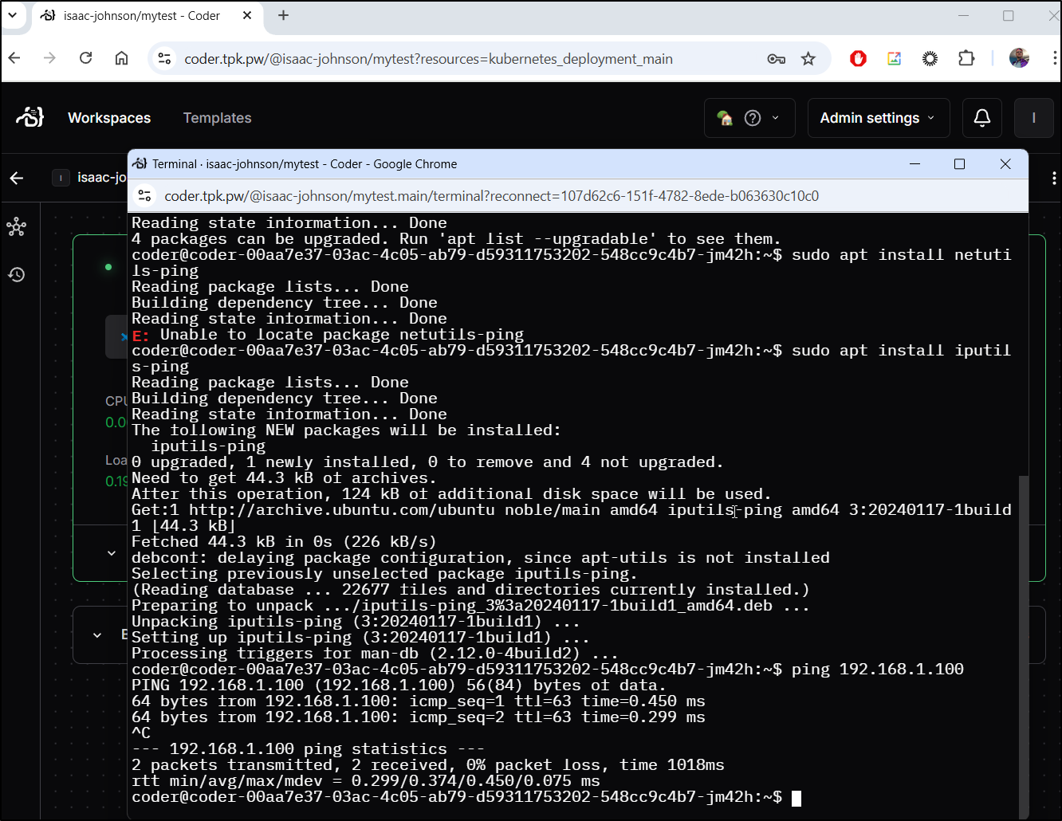The image size is (1062, 821).
Task: Expand Admin settings menu
Action: 879,118
